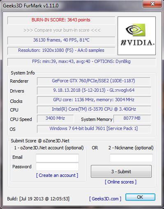Screen dimensions: 164x209
Task: Focus the Password input field
Action: pos(57,167)
